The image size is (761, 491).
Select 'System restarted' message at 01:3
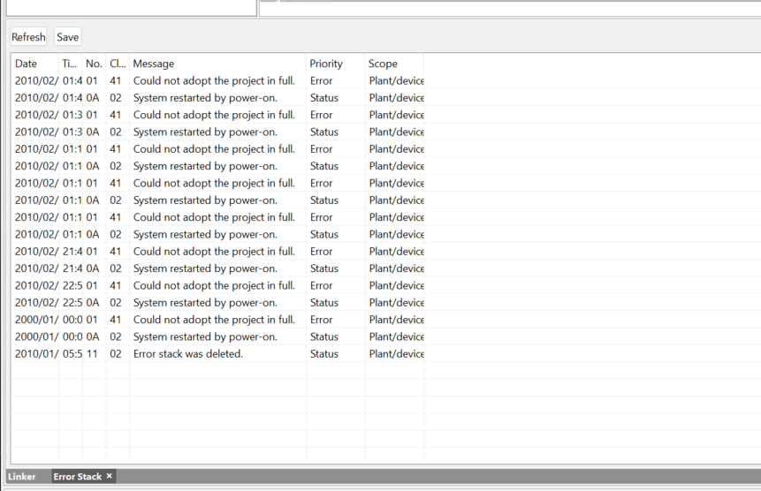click(x=205, y=132)
